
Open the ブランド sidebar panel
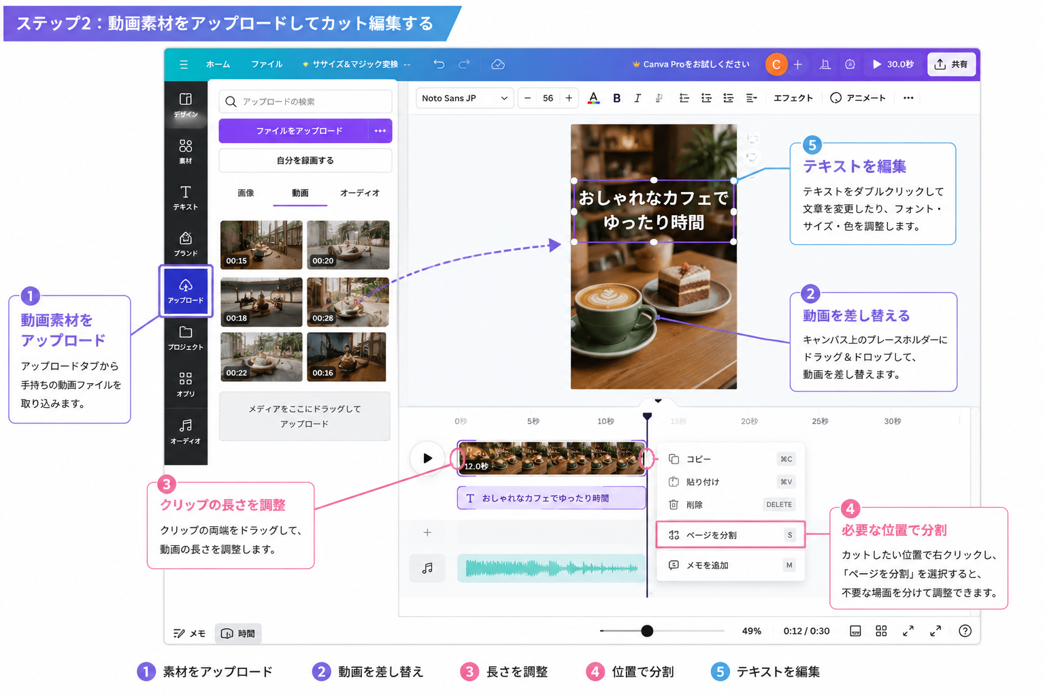coord(186,244)
